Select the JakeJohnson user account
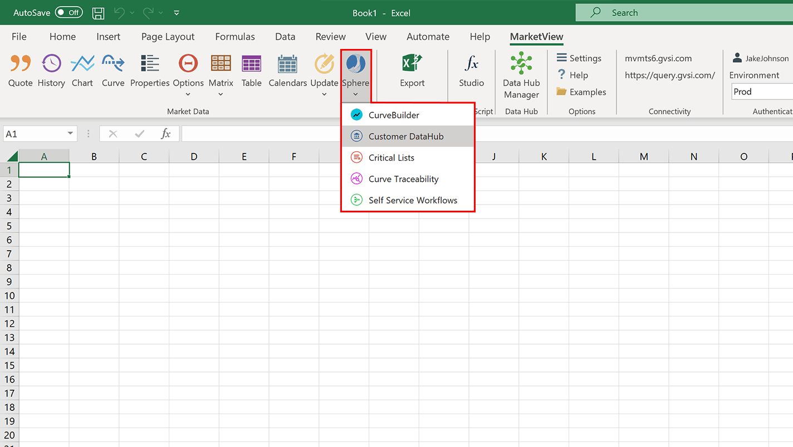 pos(761,58)
